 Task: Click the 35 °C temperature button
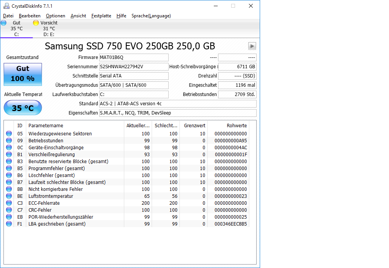point(23,108)
